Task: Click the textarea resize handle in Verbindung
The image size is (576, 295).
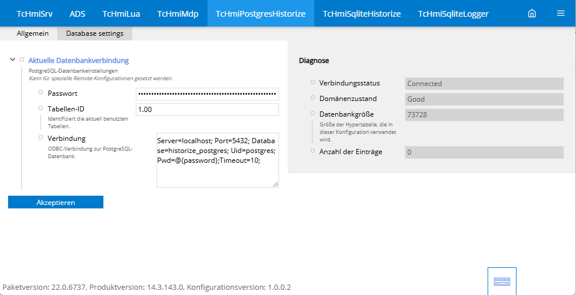Action: (275, 184)
